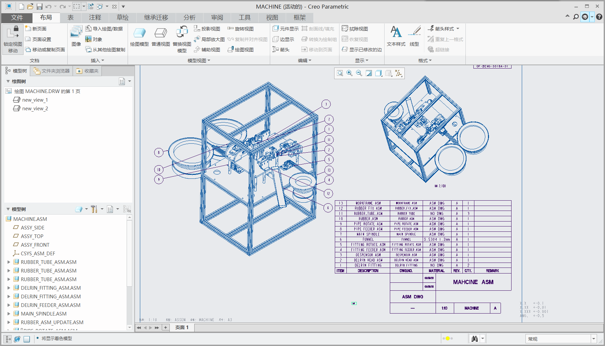The height and width of the screenshot is (346, 605).
Task: Add 局部放大图 detailed view
Action: tap(209, 39)
